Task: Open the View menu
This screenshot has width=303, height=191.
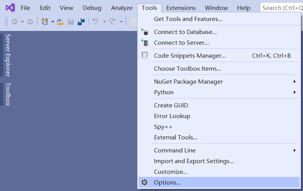Action: click(x=66, y=8)
